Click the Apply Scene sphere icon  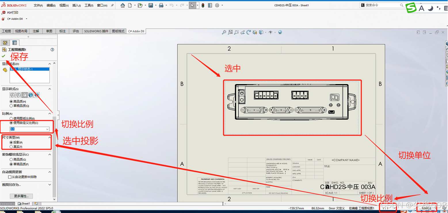[280, 32]
